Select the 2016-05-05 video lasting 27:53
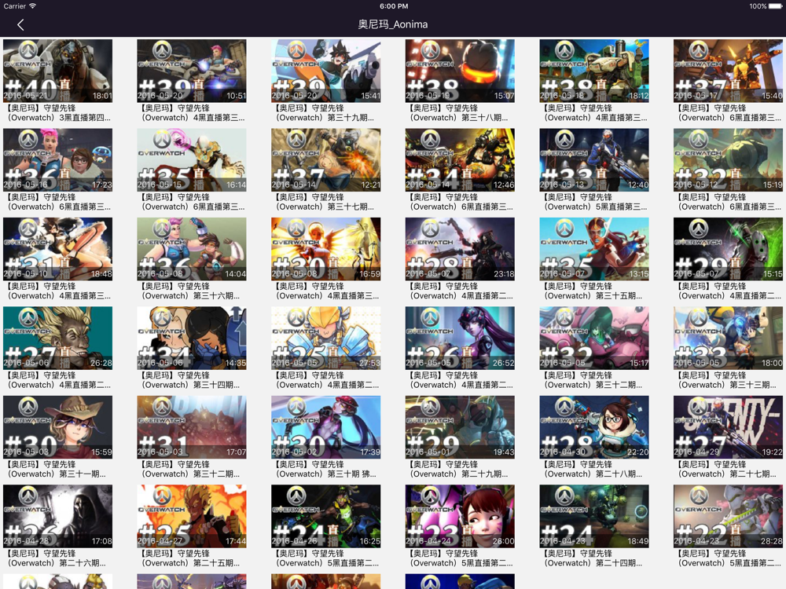Viewport: 786px width, 589px height. coord(326,338)
